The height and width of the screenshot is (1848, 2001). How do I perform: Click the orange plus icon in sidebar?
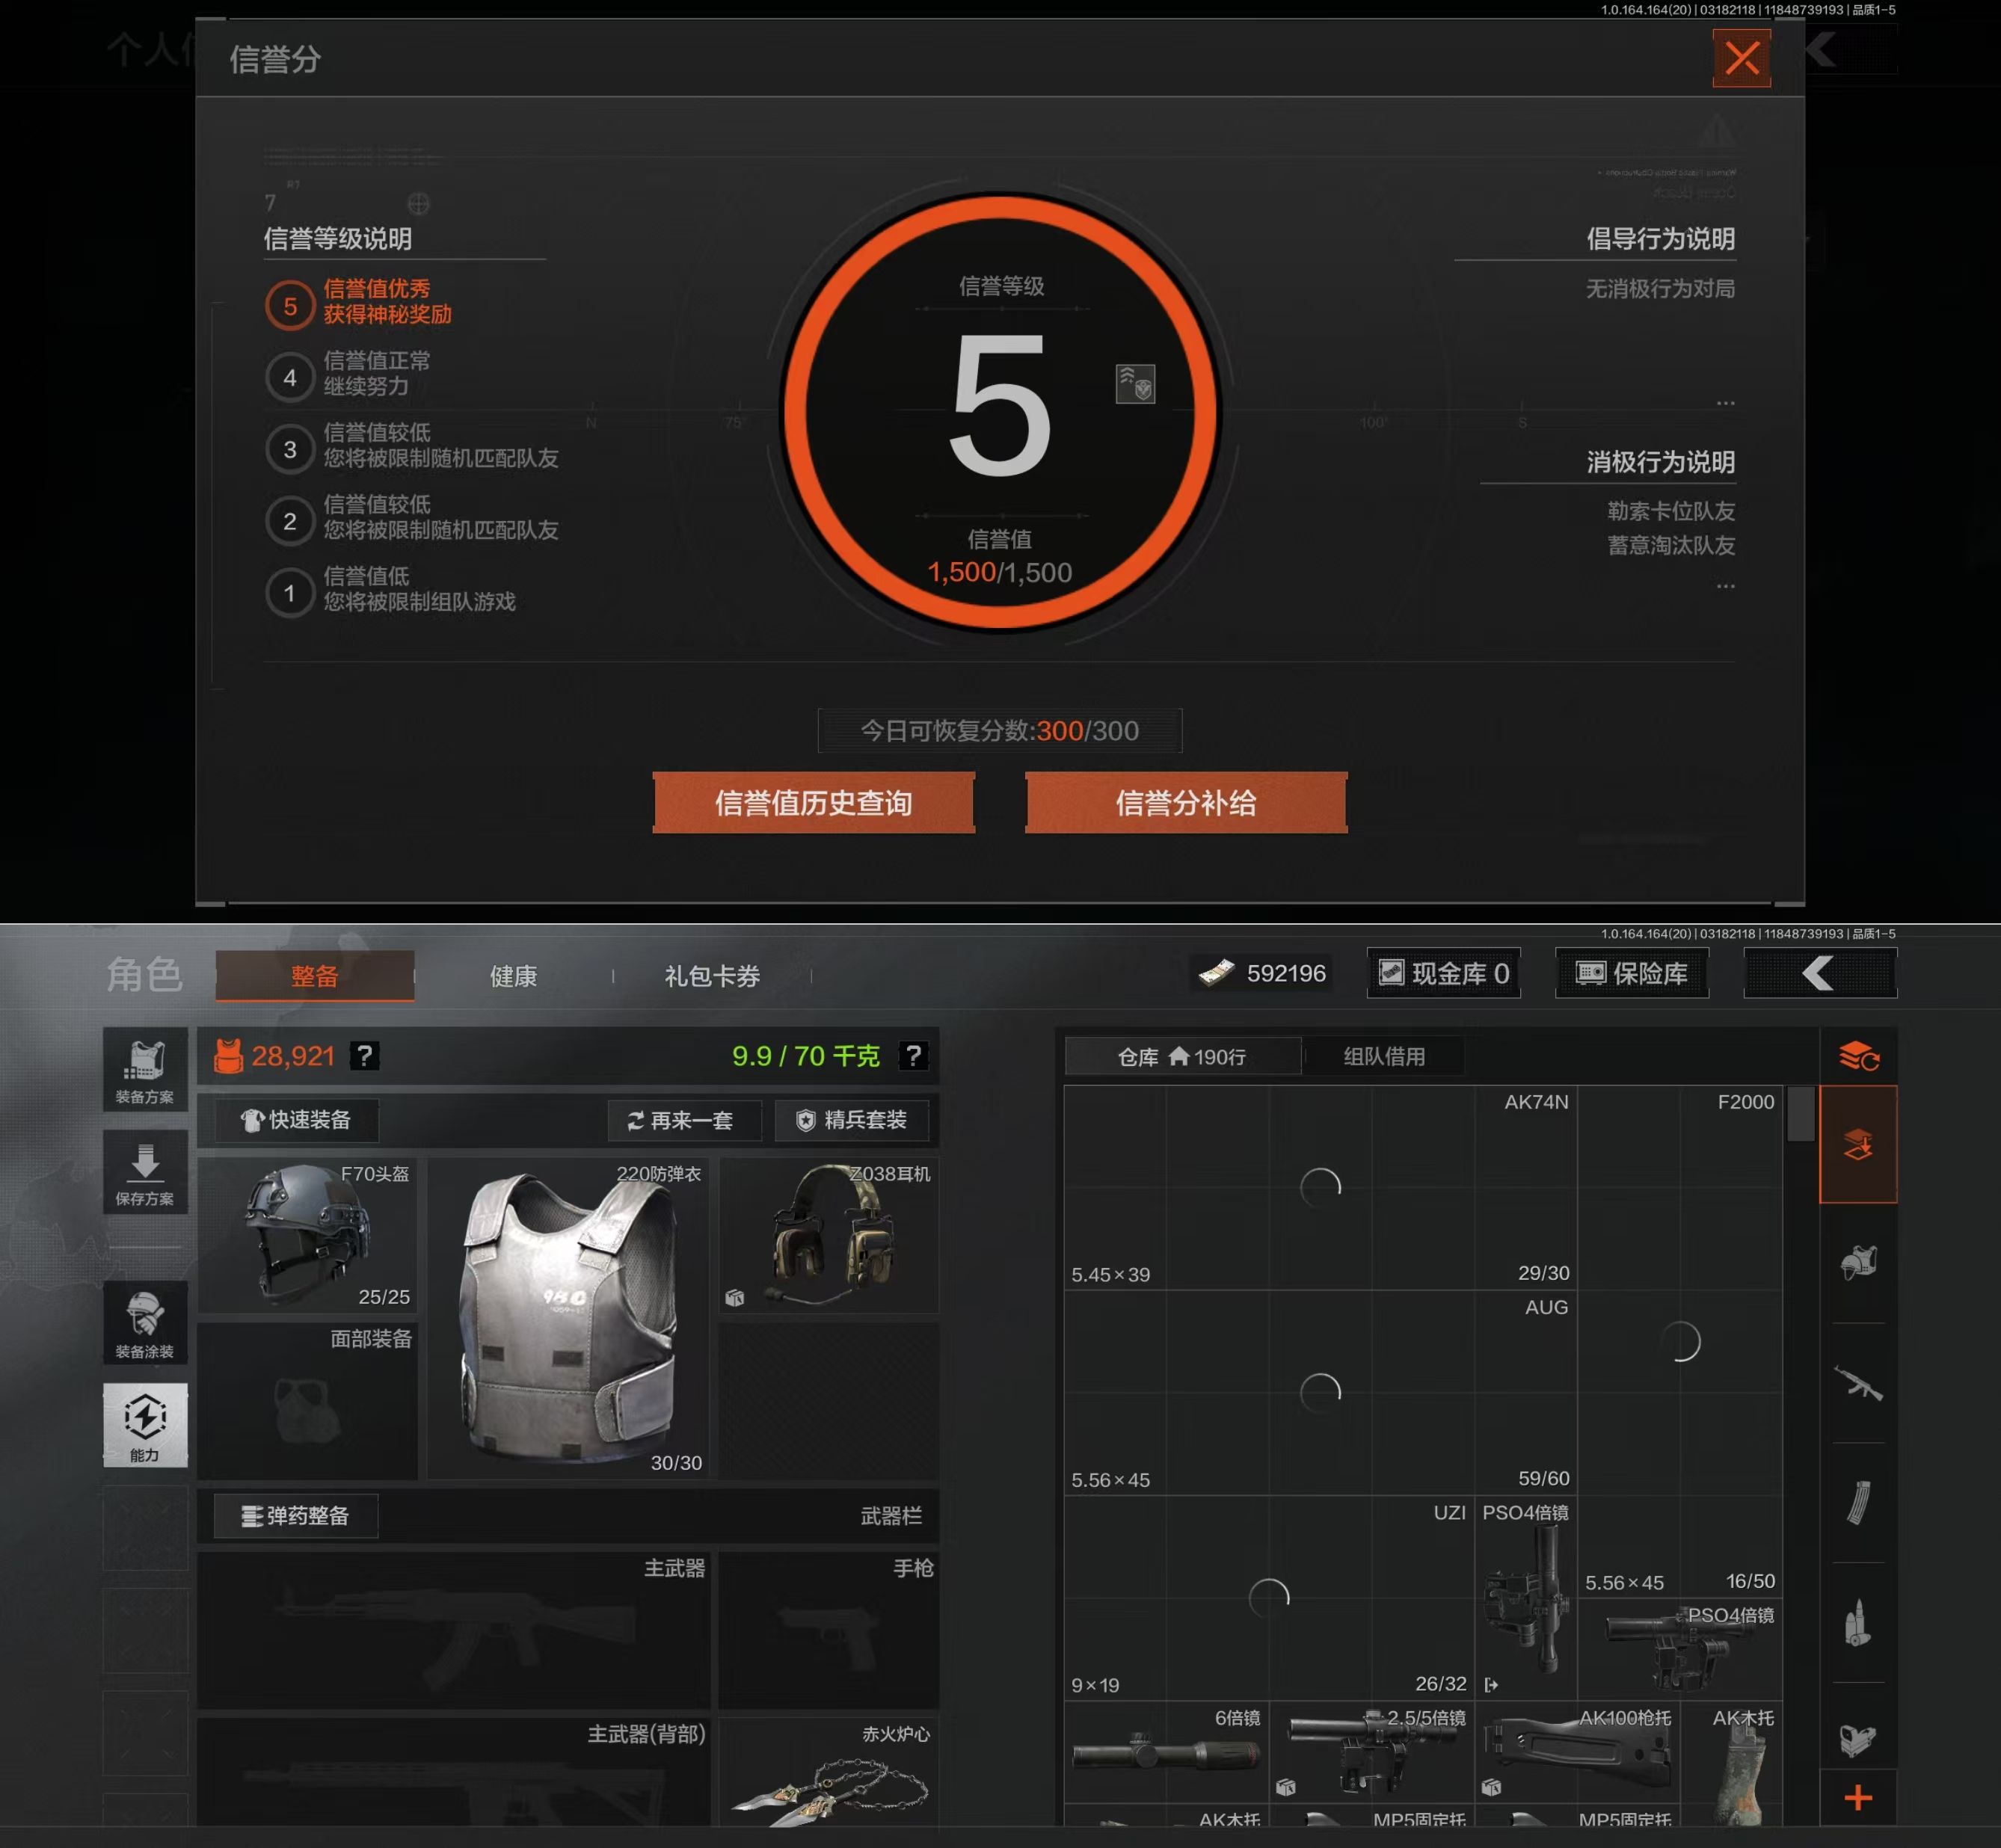tap(1858, 1798)
